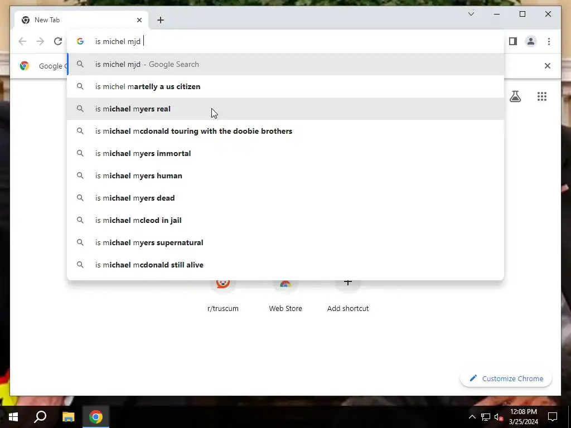571x428 pixels.
Task: Click the browser back arrow
Action: click(22, 41)
